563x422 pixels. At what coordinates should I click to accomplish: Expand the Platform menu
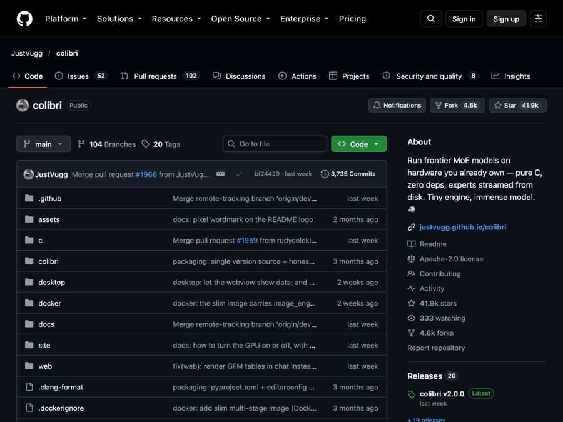66,19
